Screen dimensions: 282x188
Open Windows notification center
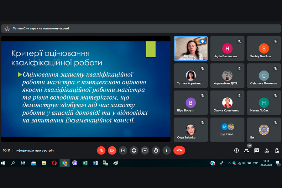coord(278,163)
